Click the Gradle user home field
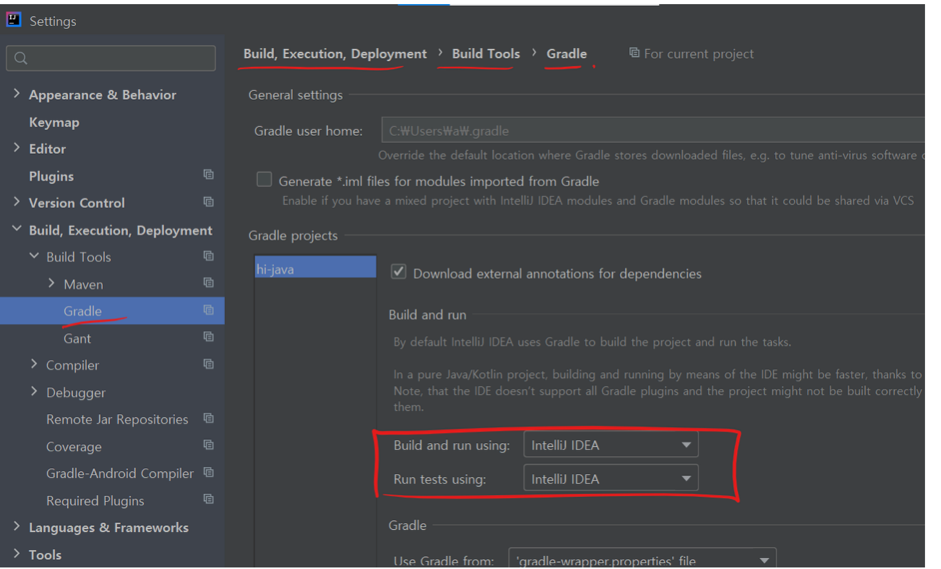Viewport: 941px width, 569px height. [653, 131]
